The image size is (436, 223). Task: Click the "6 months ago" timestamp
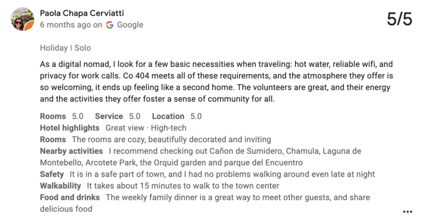66,25
